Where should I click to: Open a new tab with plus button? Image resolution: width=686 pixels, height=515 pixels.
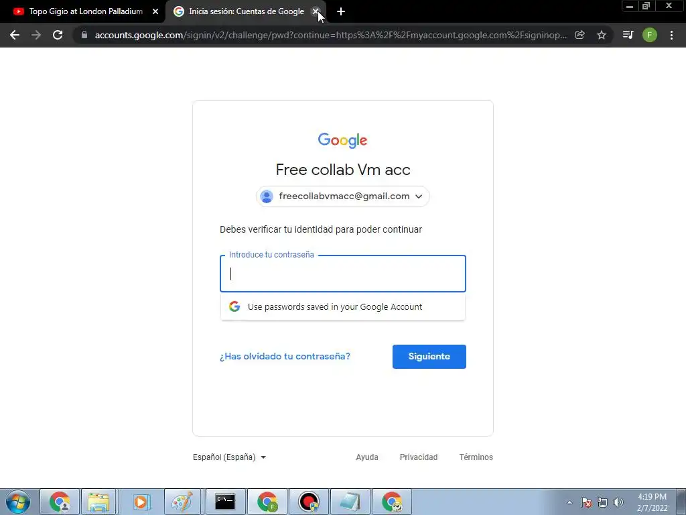tap(341, 11)
